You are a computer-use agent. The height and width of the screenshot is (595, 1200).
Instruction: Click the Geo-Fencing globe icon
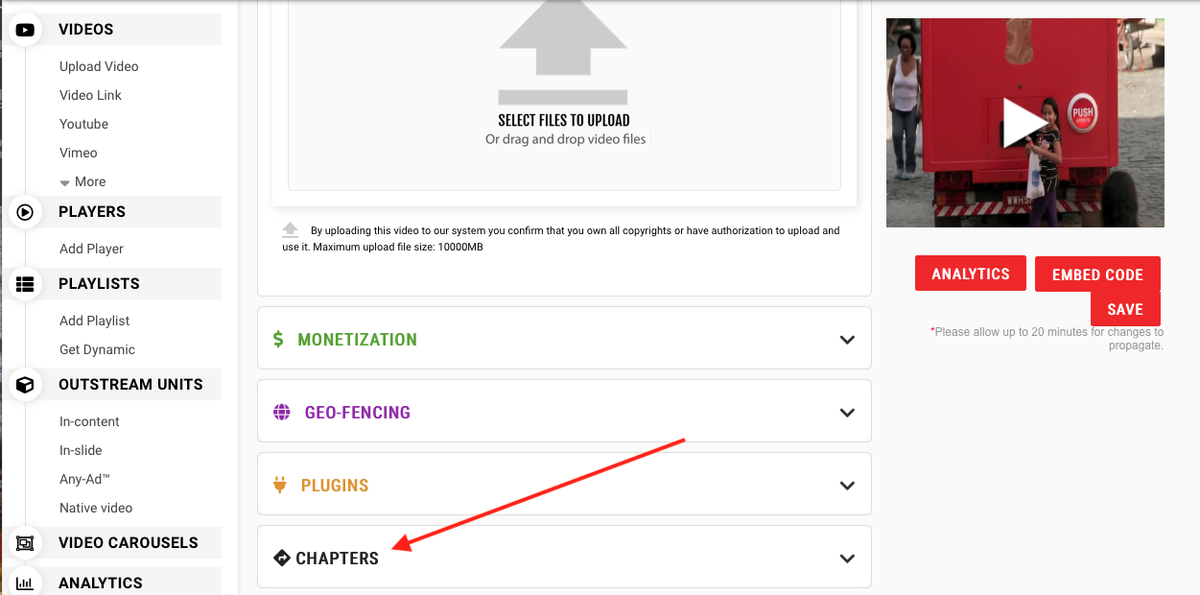click(282, 413)
